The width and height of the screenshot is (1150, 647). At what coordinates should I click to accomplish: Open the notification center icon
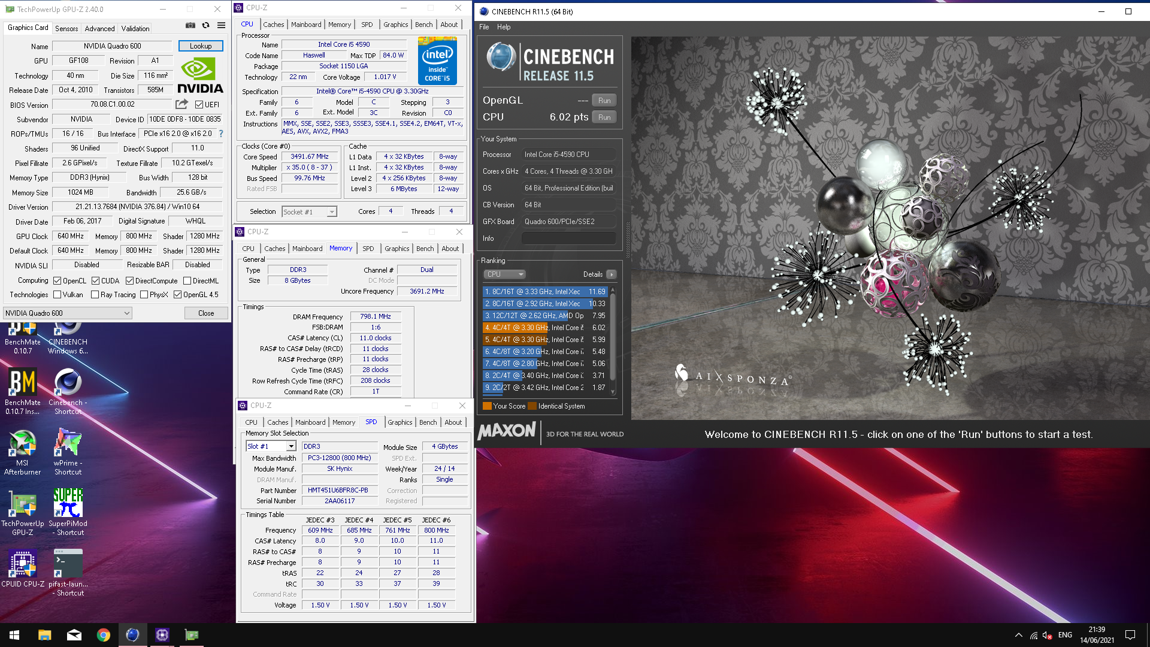point(1130,635)
